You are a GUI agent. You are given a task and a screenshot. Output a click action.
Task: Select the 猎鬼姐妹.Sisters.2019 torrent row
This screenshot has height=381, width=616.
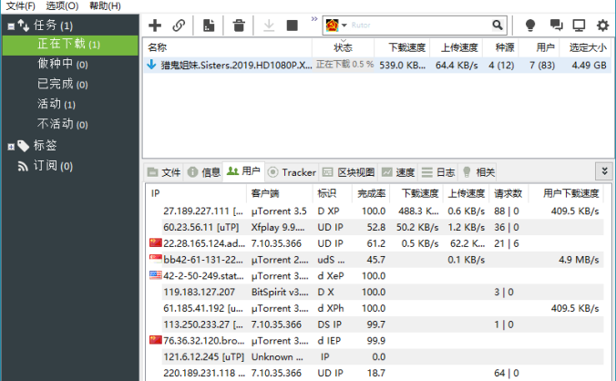377,65
